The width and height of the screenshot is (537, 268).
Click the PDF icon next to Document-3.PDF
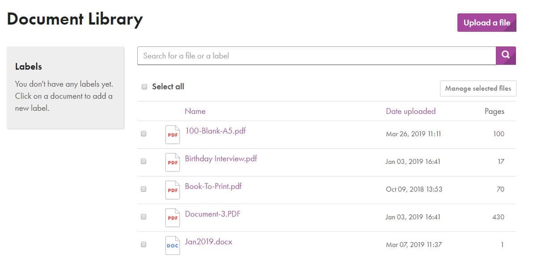173,217
